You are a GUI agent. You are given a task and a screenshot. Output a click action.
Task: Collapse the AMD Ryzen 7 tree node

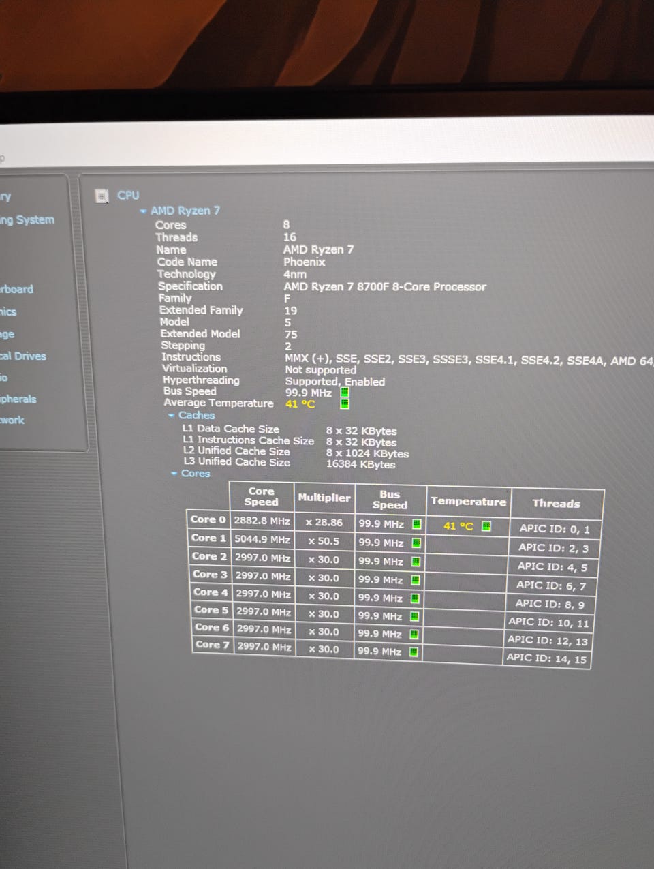pos(143,211)
